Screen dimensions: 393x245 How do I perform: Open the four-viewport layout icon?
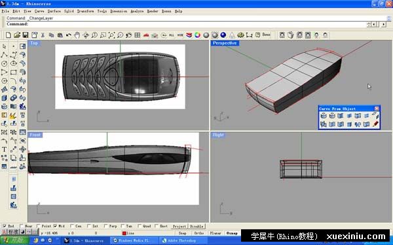[x=137, y=35]
